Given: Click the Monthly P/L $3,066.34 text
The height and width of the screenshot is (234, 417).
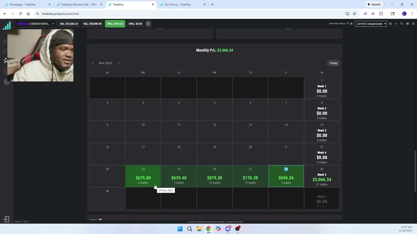Looking at the screenshot, I should pos(214,50).
